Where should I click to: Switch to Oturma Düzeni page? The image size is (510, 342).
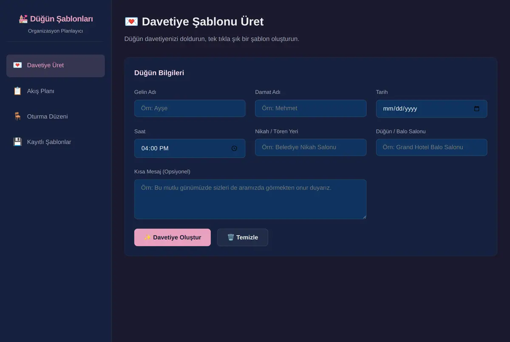tap(56, 116)
